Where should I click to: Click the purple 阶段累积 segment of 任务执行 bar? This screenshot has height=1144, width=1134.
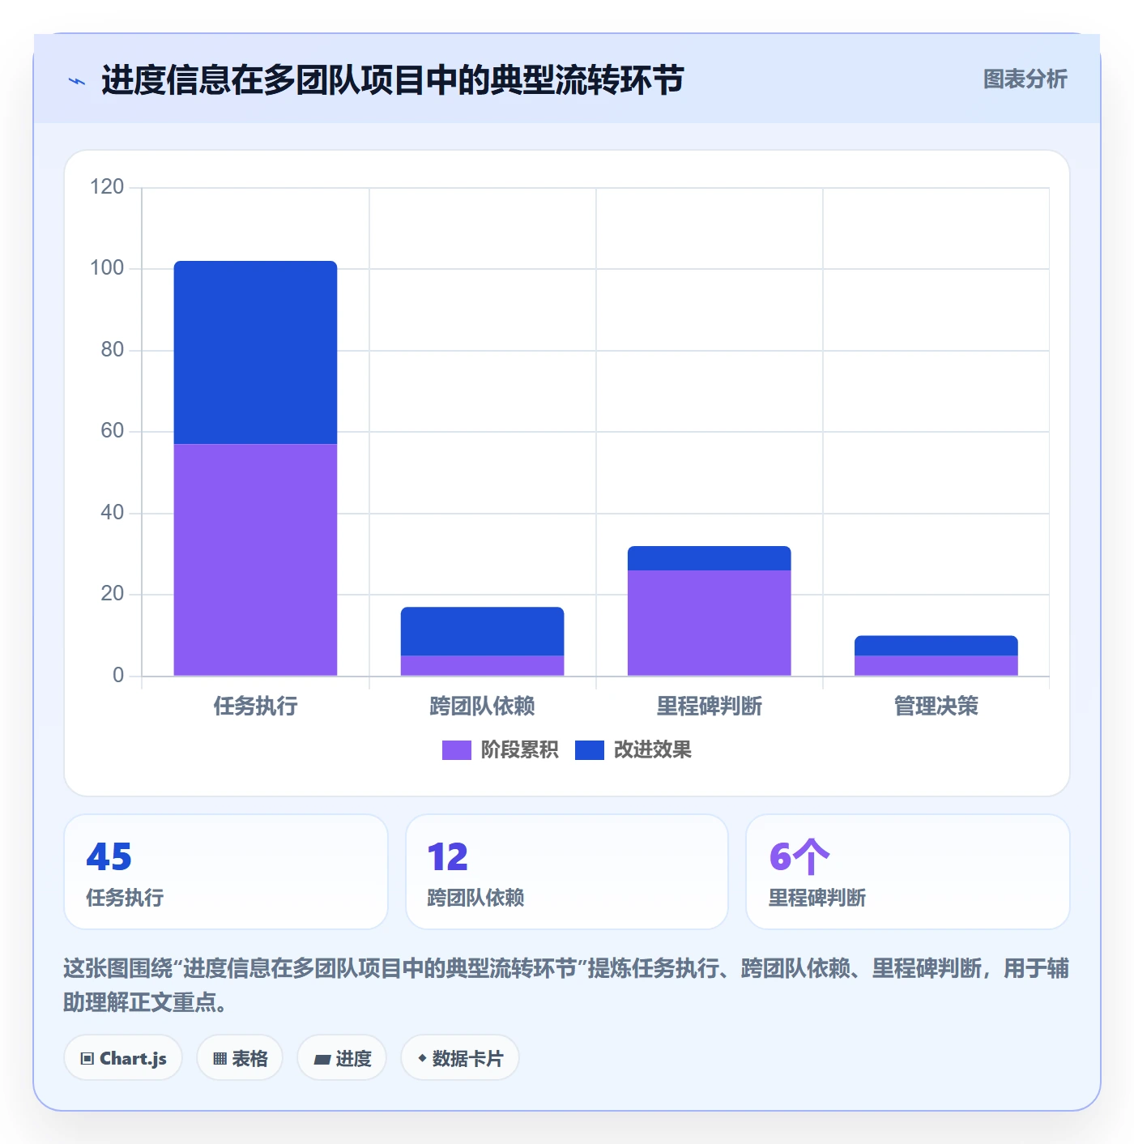[255, 560]
